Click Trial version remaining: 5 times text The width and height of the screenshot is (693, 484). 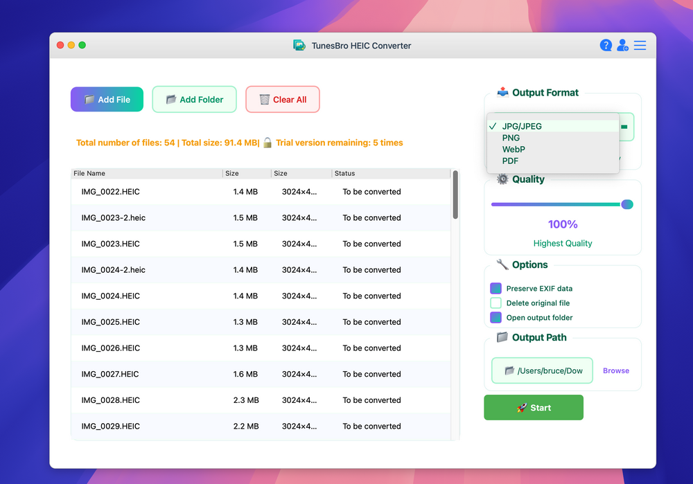(x=340, y=143)
